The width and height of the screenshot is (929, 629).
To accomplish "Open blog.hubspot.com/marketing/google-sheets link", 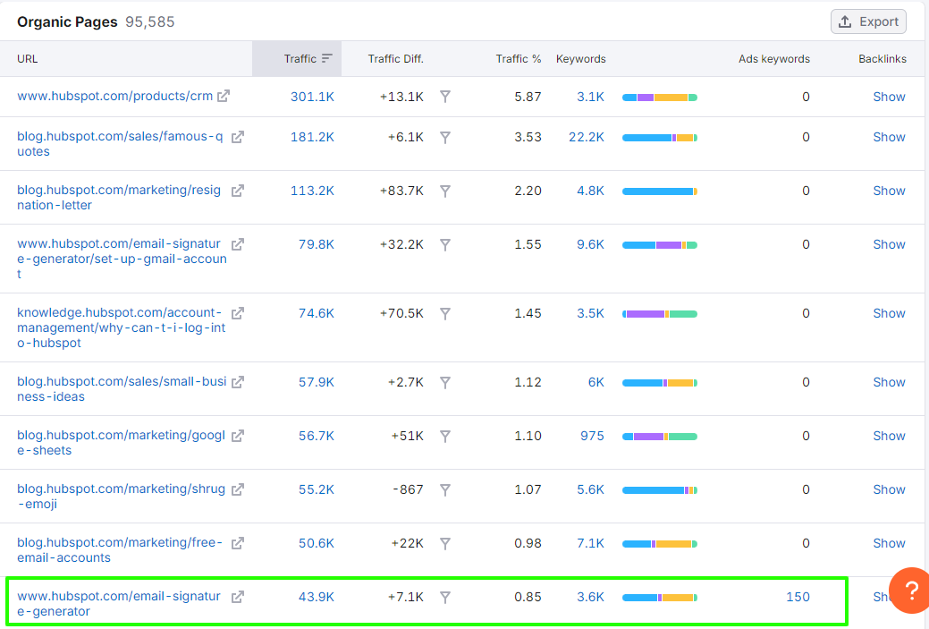I will [122, 443].
